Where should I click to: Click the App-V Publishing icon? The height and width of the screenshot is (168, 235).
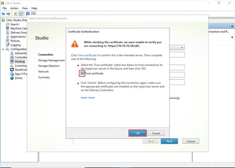pyautogui.click(x=12, y=74)
